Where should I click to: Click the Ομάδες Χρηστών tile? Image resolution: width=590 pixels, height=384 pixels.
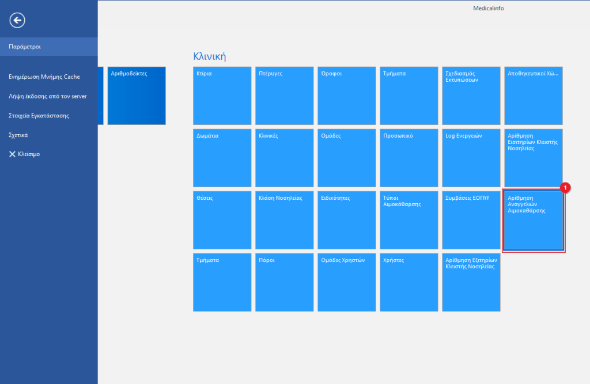click(346, 282)
